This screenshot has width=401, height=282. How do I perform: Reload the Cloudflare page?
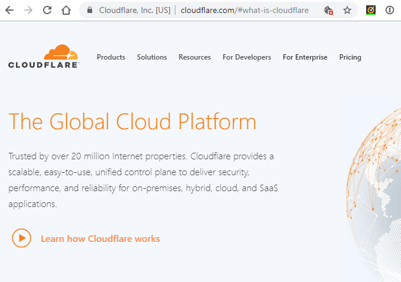pyautogui.click(x=47, y=10)
